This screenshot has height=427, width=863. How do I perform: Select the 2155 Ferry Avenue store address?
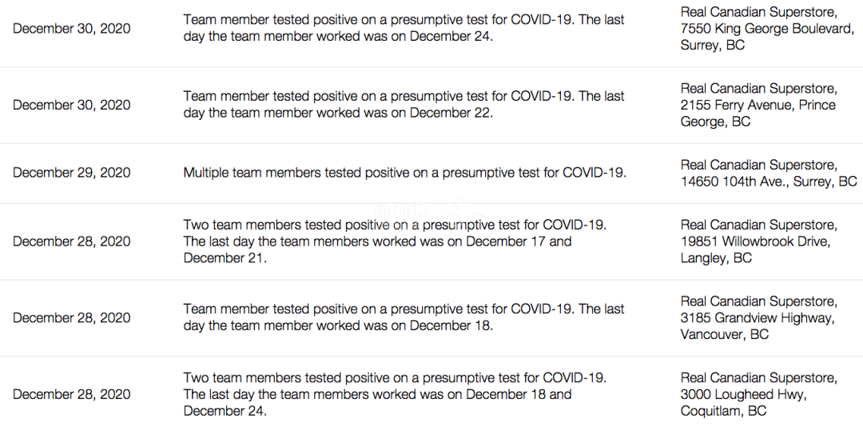758,105
